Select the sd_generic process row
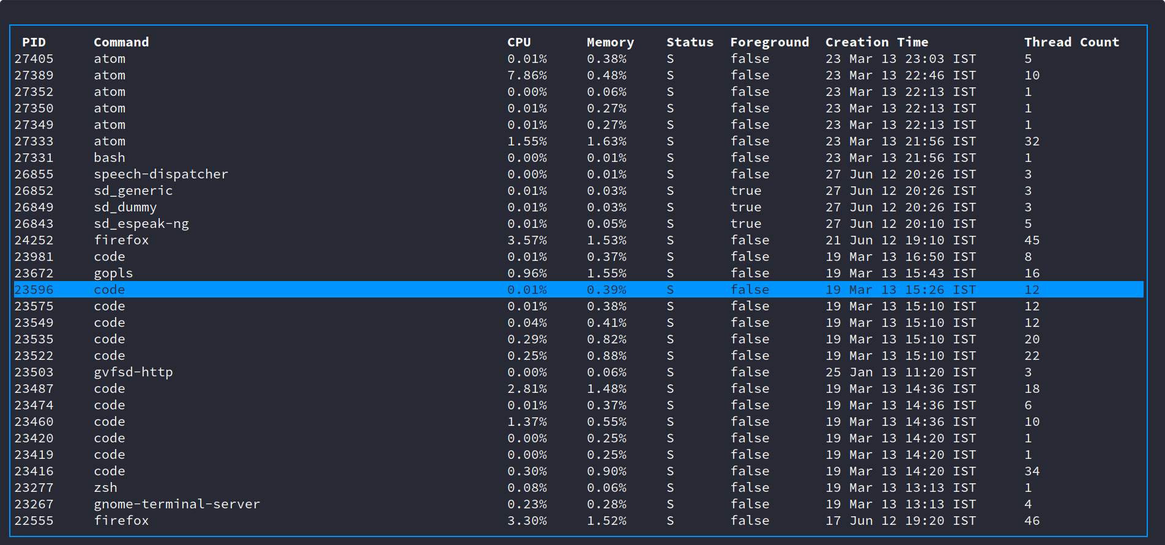 [x=579, y=191]
